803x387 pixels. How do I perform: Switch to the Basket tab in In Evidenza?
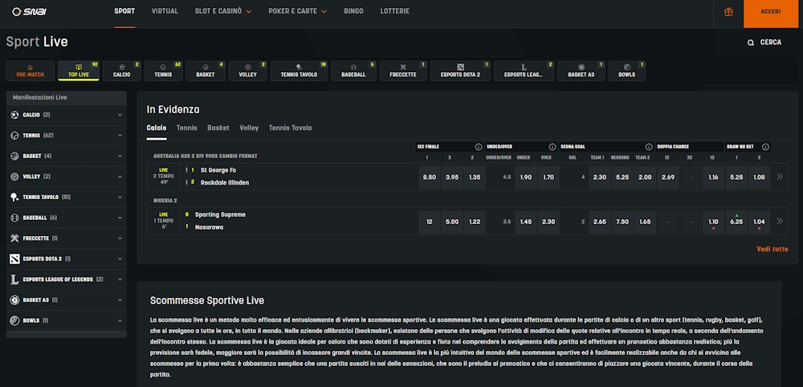coord(218,128)
